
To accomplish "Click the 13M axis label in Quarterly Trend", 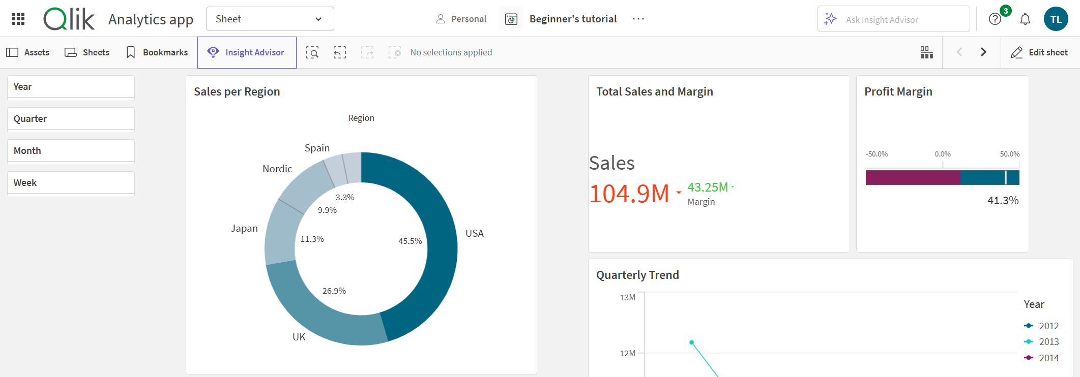I will [628, 297].
